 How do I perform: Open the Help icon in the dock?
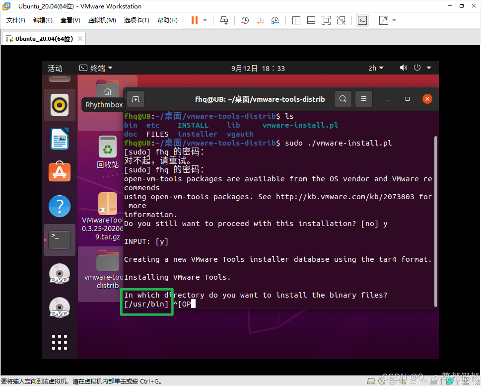click(x=60, y=206)
